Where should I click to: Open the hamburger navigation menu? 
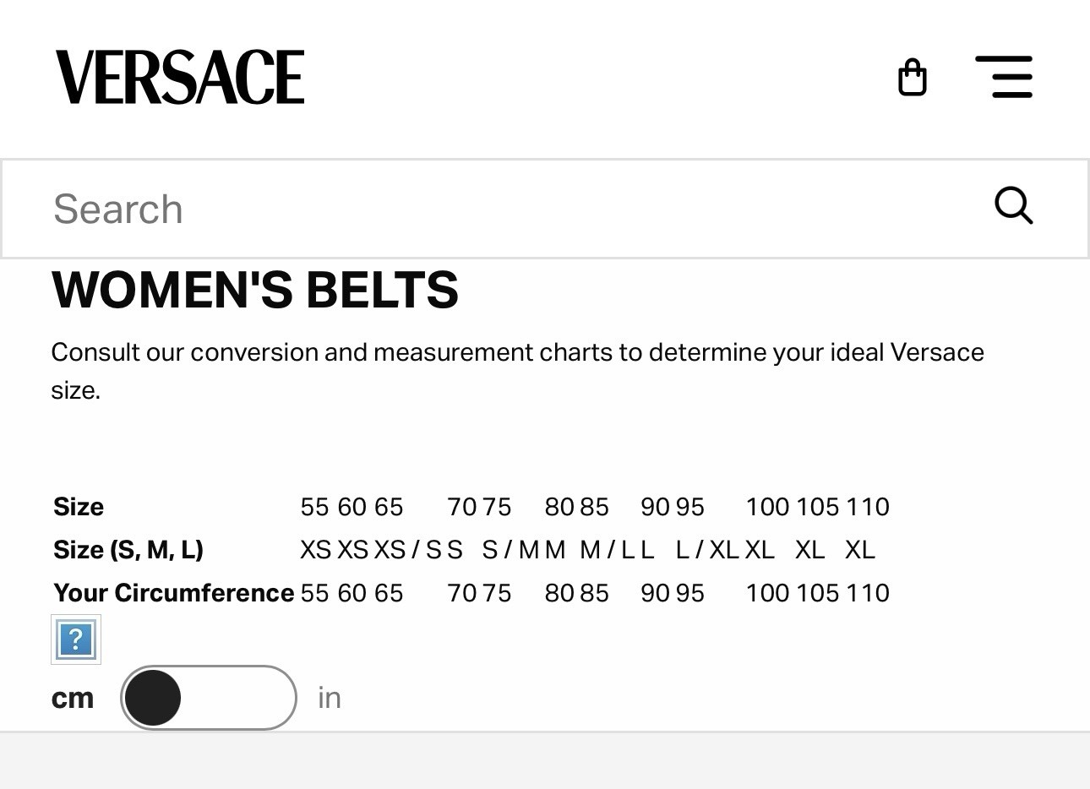click(x=1004, y=77)
